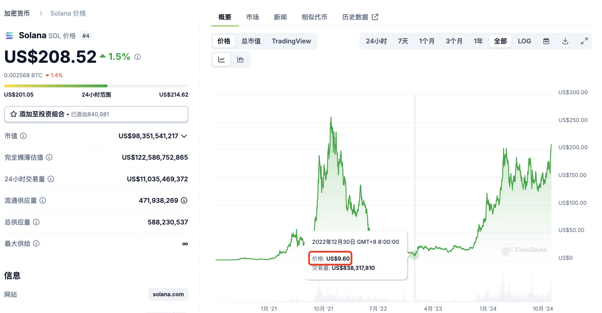Expand the 市值 dropdown
Screen dimensions: 602x313
point(184,136)
